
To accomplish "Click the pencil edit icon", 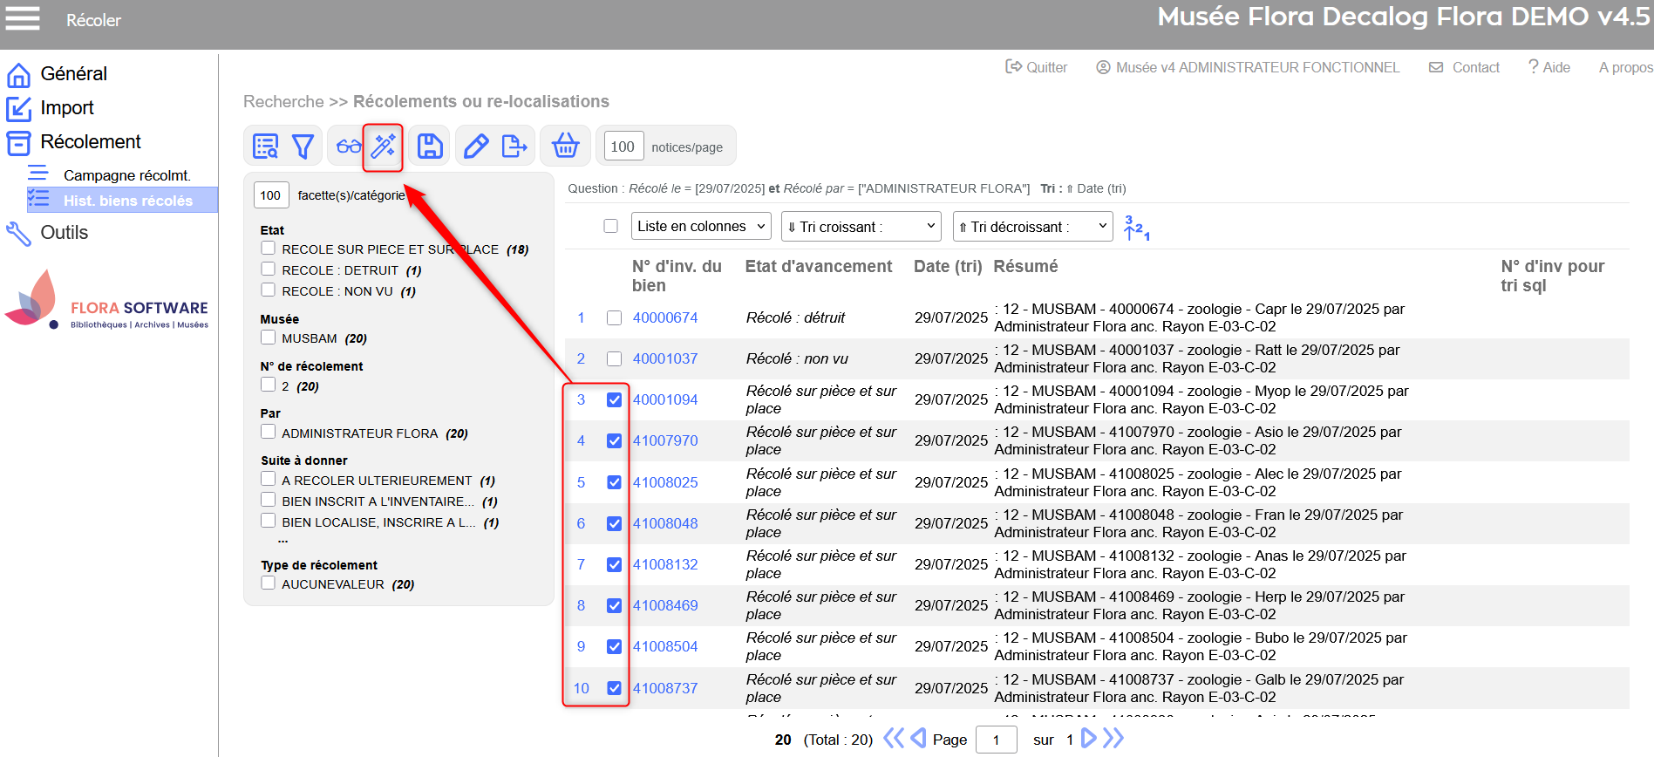I will tap(475, 146).
